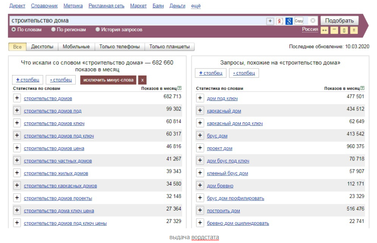This screenshot has height=243, width=377.
Task: Click the yellow !! icon
Action: [x=354, y=30]
